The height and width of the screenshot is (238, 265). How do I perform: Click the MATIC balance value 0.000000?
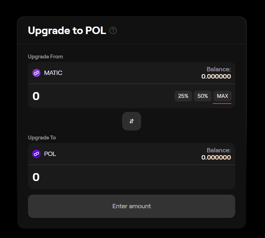tap(216, 76)
